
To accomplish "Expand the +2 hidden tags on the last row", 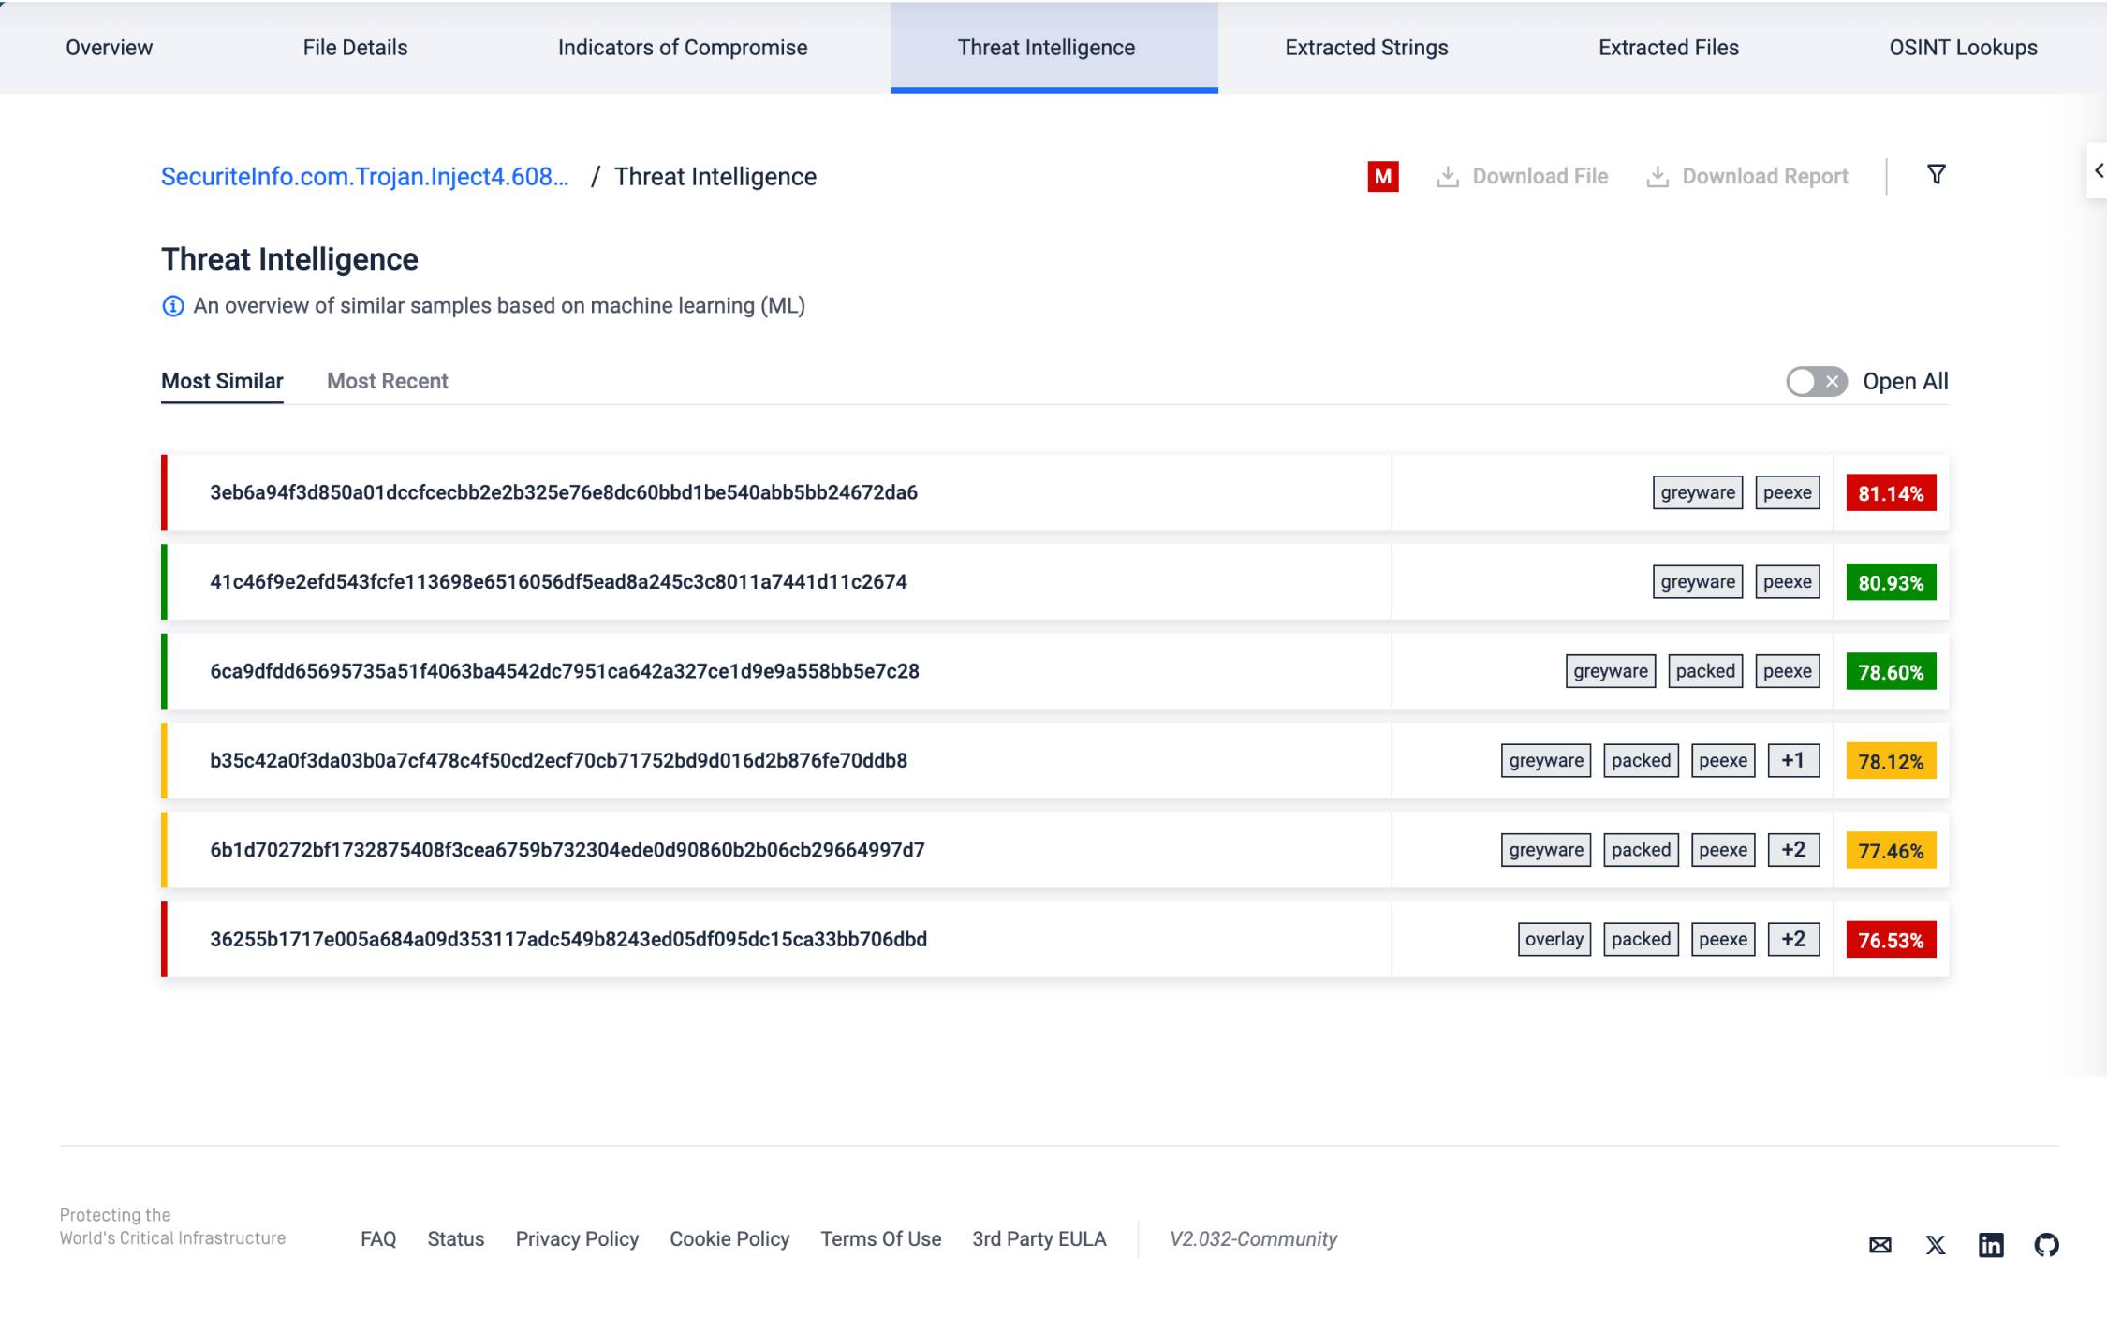I will [1791, 939].
